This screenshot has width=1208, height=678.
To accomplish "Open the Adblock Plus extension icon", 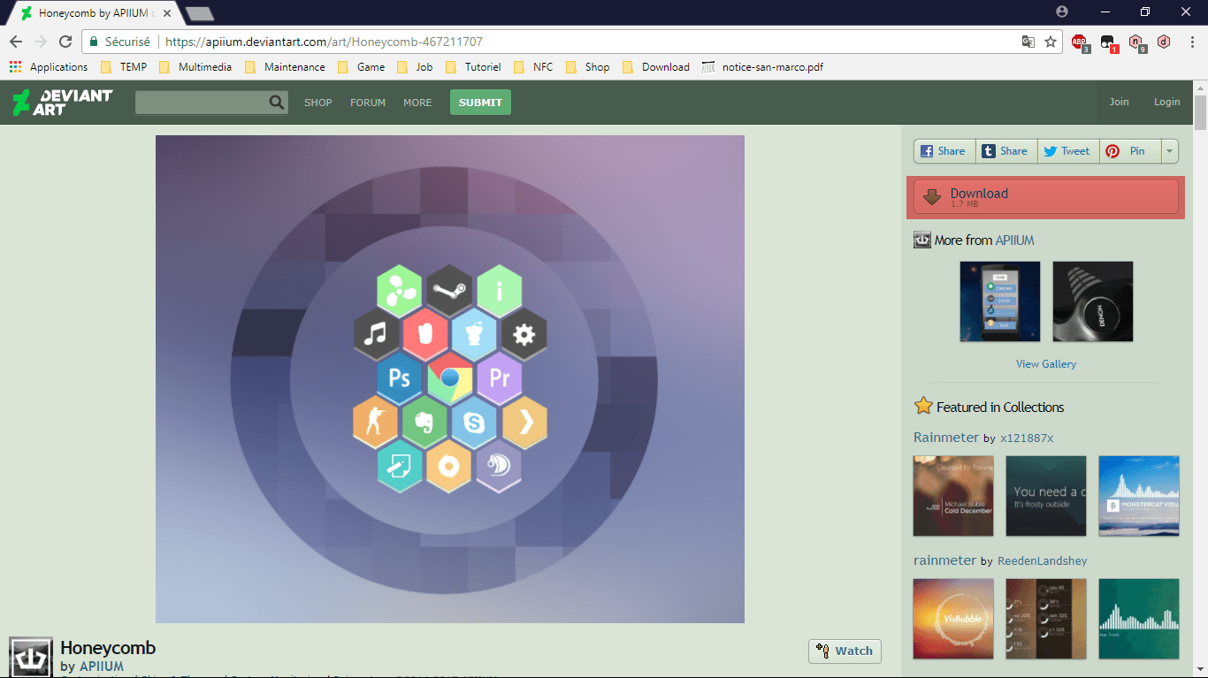I will tap(1079, 42).
